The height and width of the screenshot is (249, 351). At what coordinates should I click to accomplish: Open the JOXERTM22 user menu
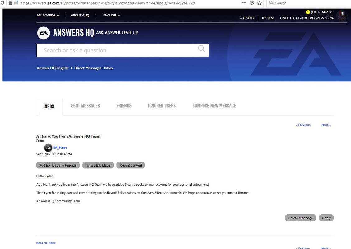pos(321,12)
